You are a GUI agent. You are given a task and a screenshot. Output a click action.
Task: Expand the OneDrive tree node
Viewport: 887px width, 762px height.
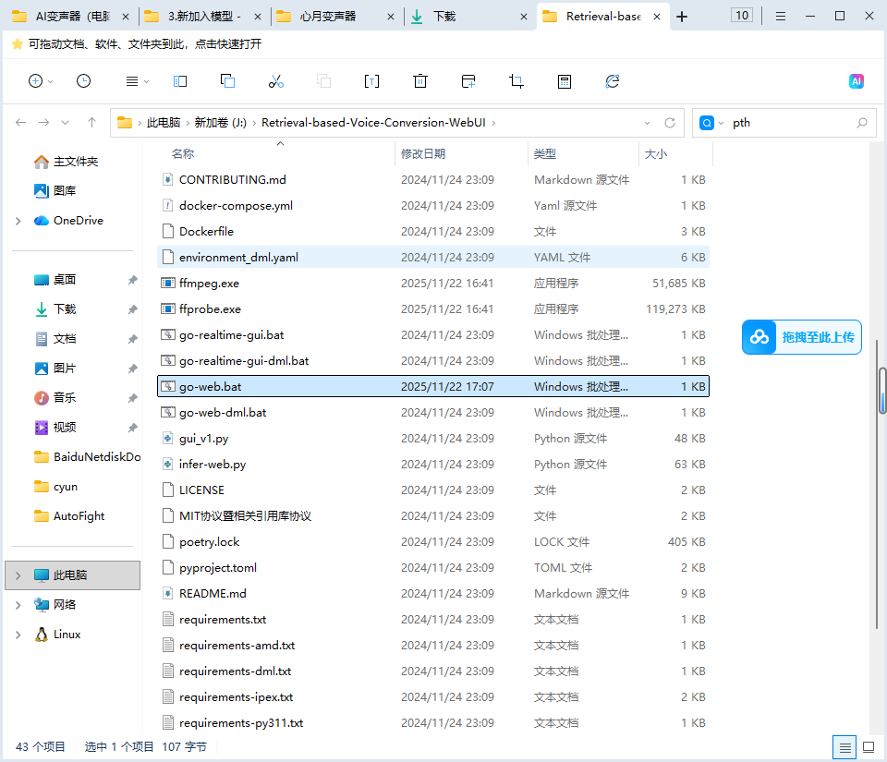(x=18, y=221)
